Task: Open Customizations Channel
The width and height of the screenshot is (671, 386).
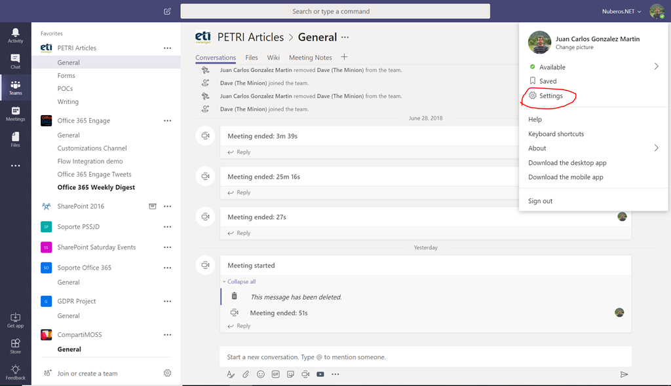Action: click(92, 149)
